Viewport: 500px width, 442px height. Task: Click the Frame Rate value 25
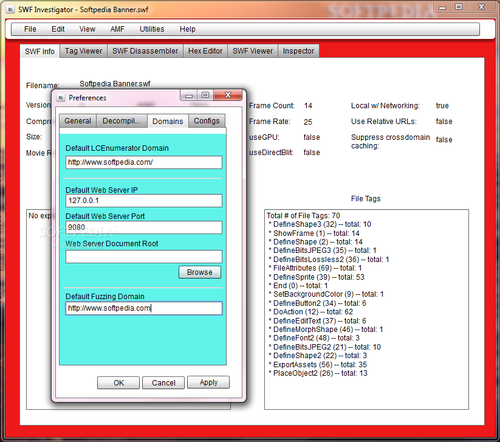tap(308, 122)
